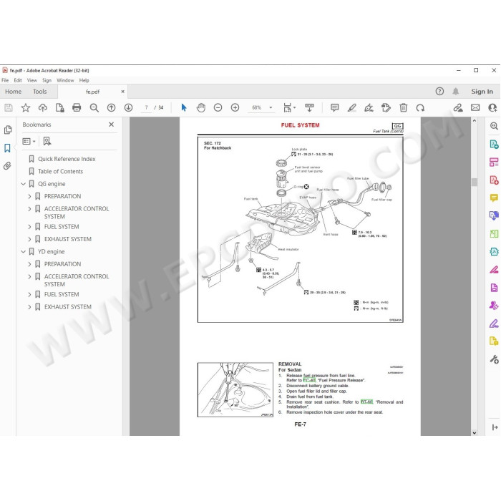Click the Sign In button

click(482, 92)
